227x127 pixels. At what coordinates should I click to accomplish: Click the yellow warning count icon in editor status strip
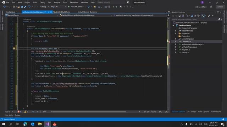25,111
